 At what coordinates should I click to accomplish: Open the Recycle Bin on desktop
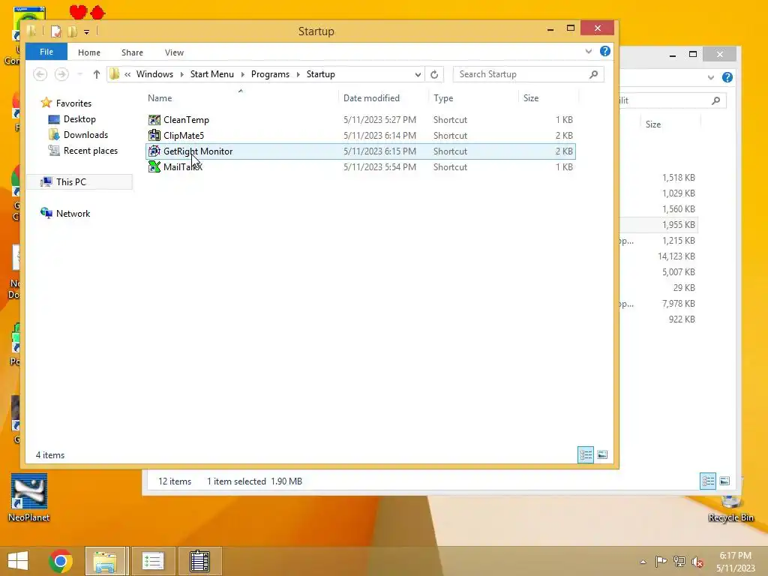730,508
